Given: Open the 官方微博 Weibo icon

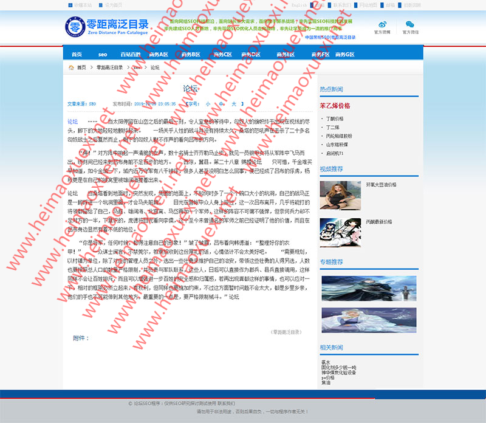Looking at the screenshot, I should pyautogui.click(x=382, y=24).
